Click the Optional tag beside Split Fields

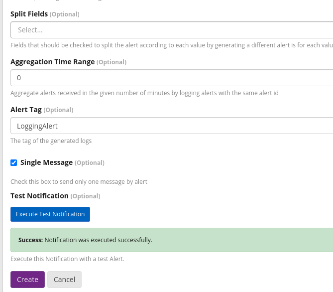[x=64, y=14]
